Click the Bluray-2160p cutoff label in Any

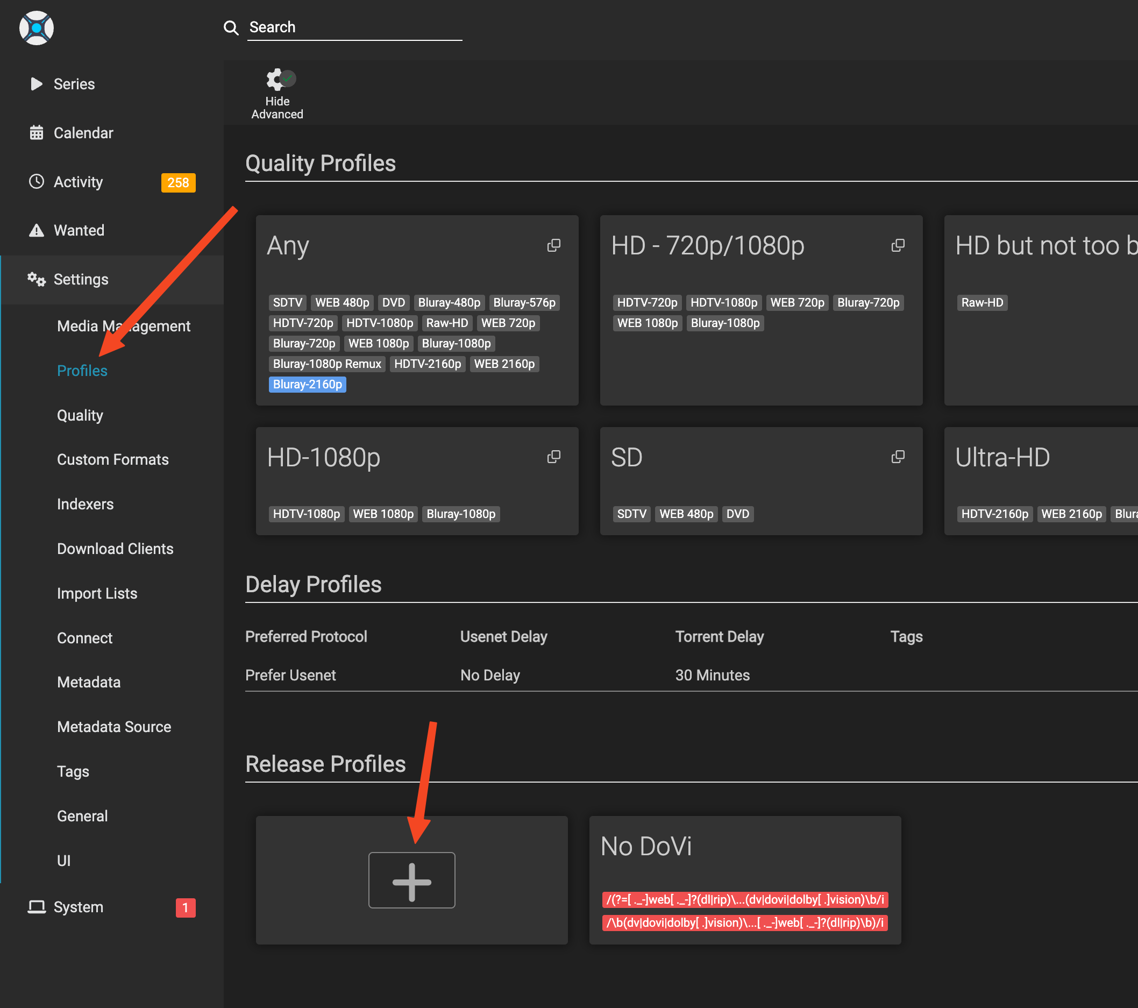click(307, 384)
